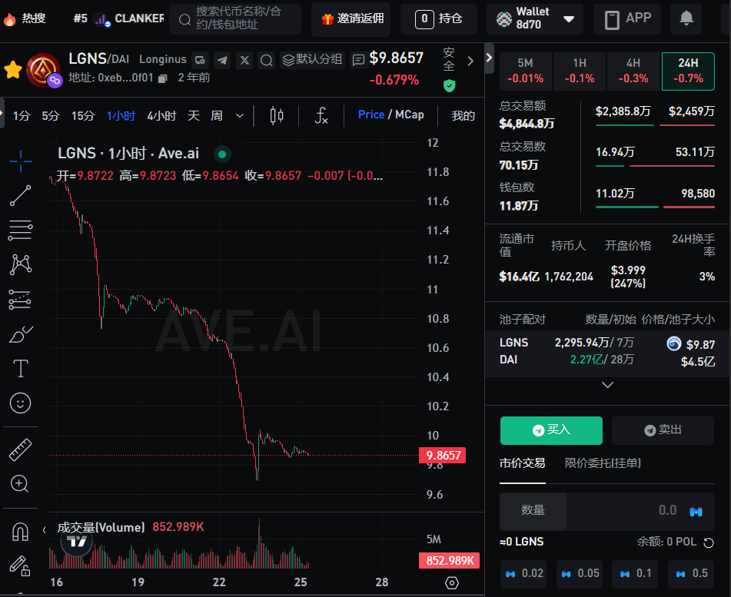Open the candlestick chart style picker
Screen dimensions: 731x597
[x=277, y=116]
